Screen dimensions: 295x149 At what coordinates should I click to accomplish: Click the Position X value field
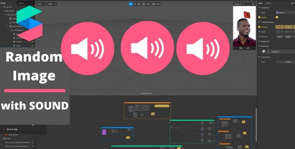pyautogui.click(x=280, y=27)
